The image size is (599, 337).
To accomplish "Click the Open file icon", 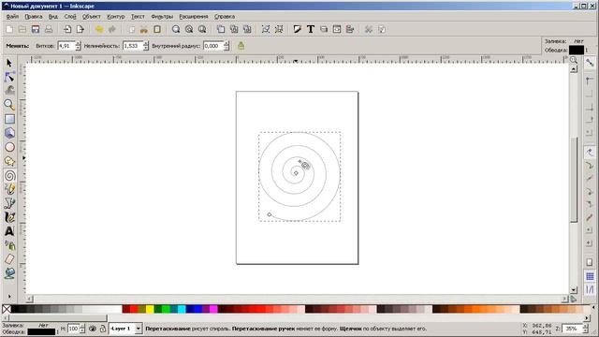I will click(x=22, y=29).
